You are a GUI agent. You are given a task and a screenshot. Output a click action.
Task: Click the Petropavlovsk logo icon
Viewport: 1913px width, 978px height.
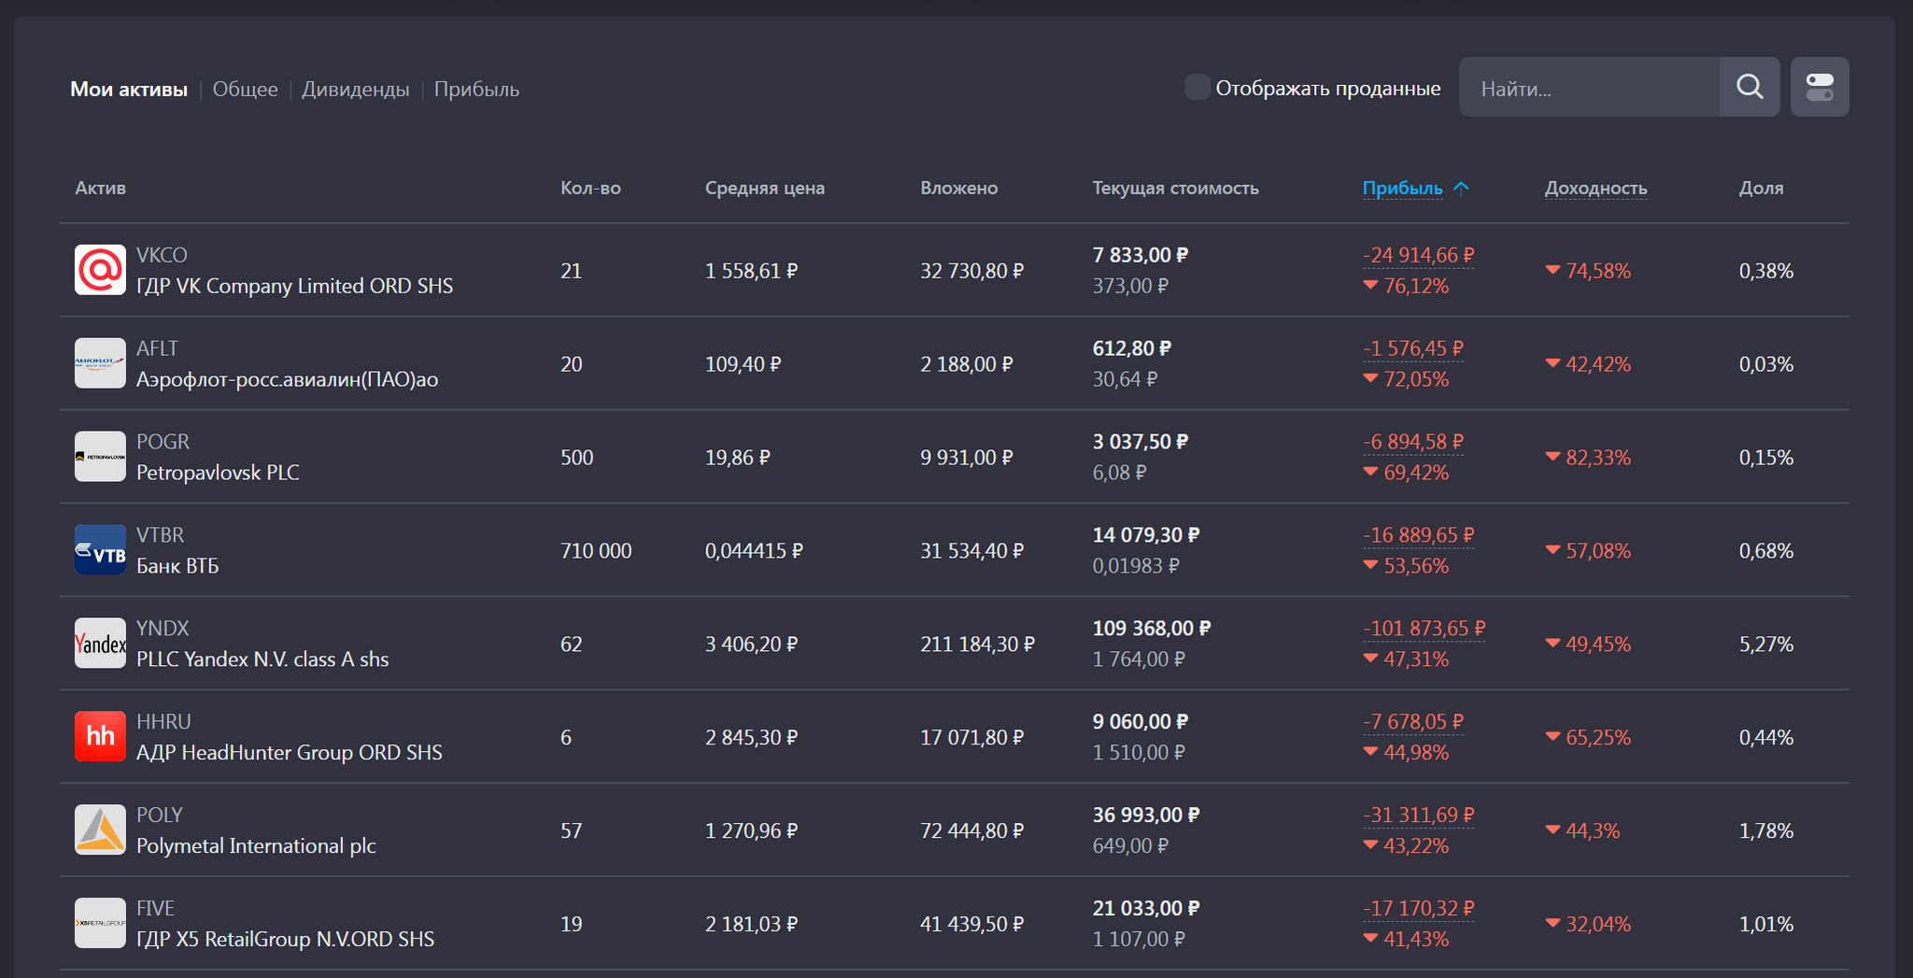(100, 457)
